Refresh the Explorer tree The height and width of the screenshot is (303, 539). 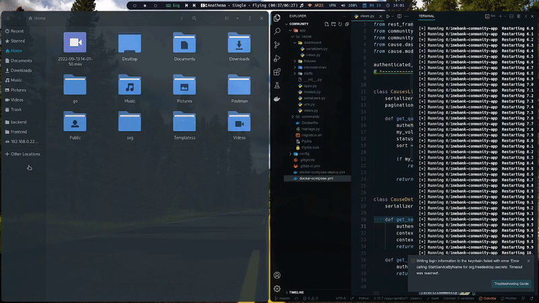coord(340,24)
